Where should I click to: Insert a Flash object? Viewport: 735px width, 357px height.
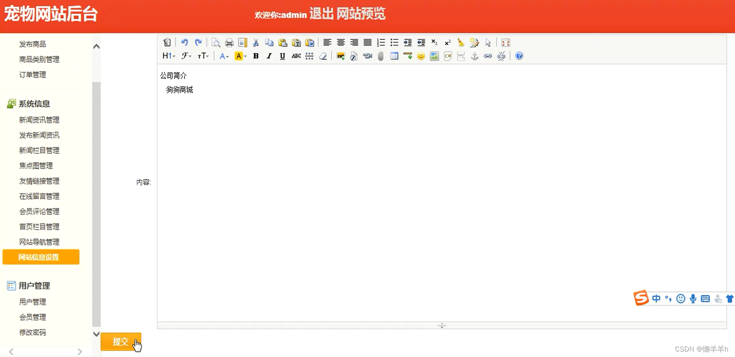tap(354, 56)
